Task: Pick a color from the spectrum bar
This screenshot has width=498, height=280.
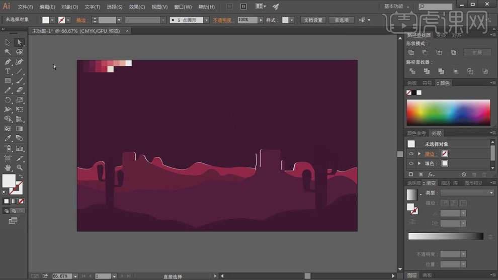Action: [x=448, y=113]
